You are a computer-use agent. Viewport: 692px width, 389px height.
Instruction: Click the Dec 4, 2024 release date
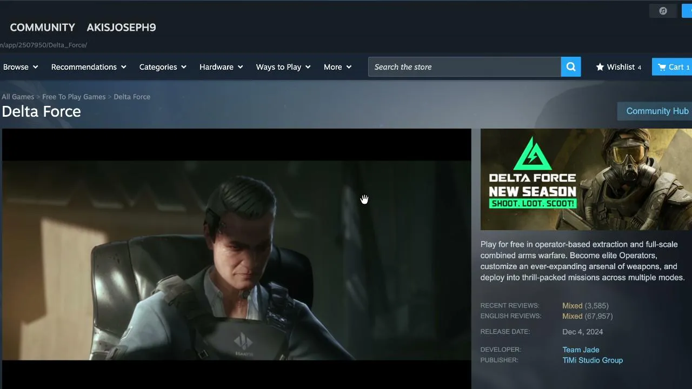click(x=583, y=332)
